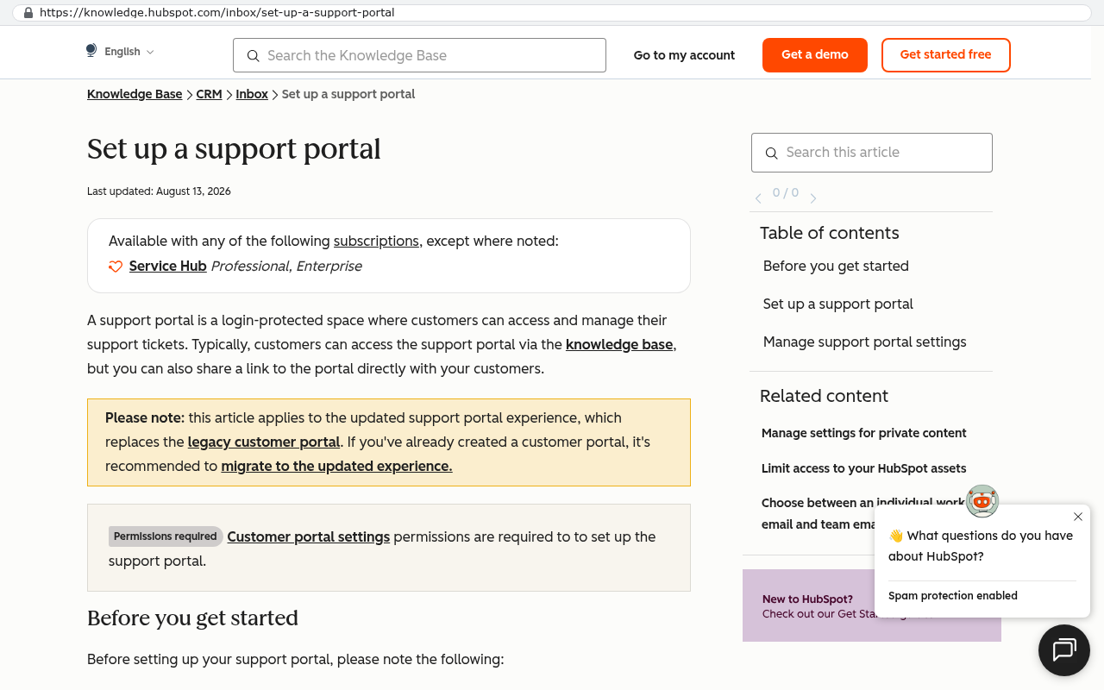Click the article search magnifier icon
The image size is (1104, 690).
point(772,154)
